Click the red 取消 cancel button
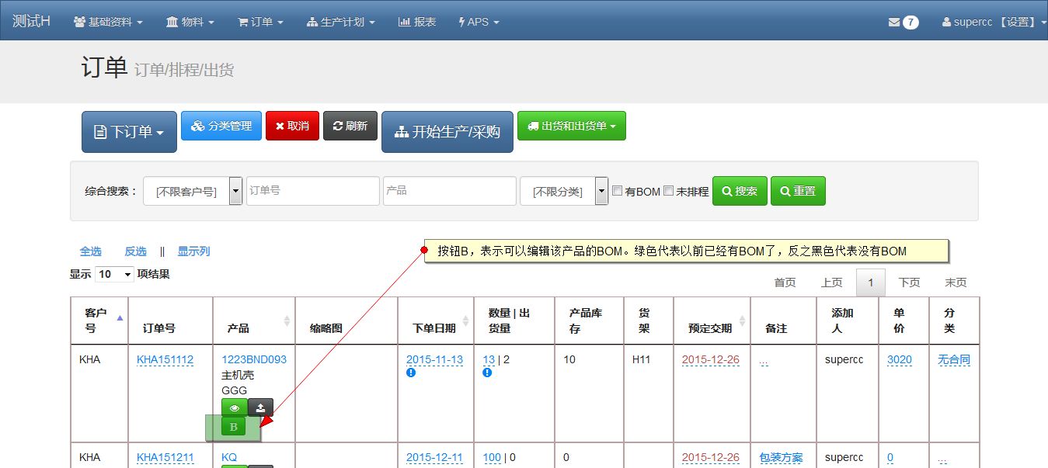 click(x=292, y=126)
